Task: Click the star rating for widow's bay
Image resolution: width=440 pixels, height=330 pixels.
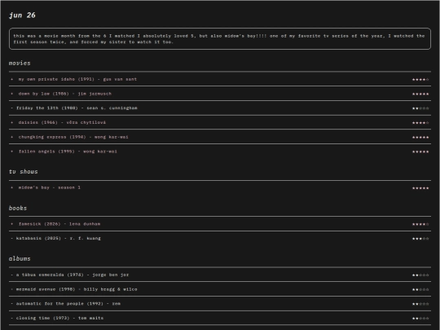Action: click(420, 188)
